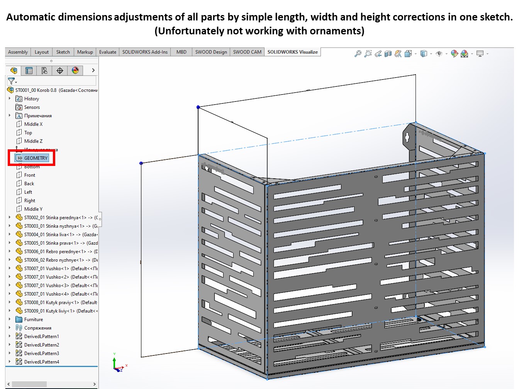
Task: Click the tree filter funnel icon
Action: pos(12,81)
